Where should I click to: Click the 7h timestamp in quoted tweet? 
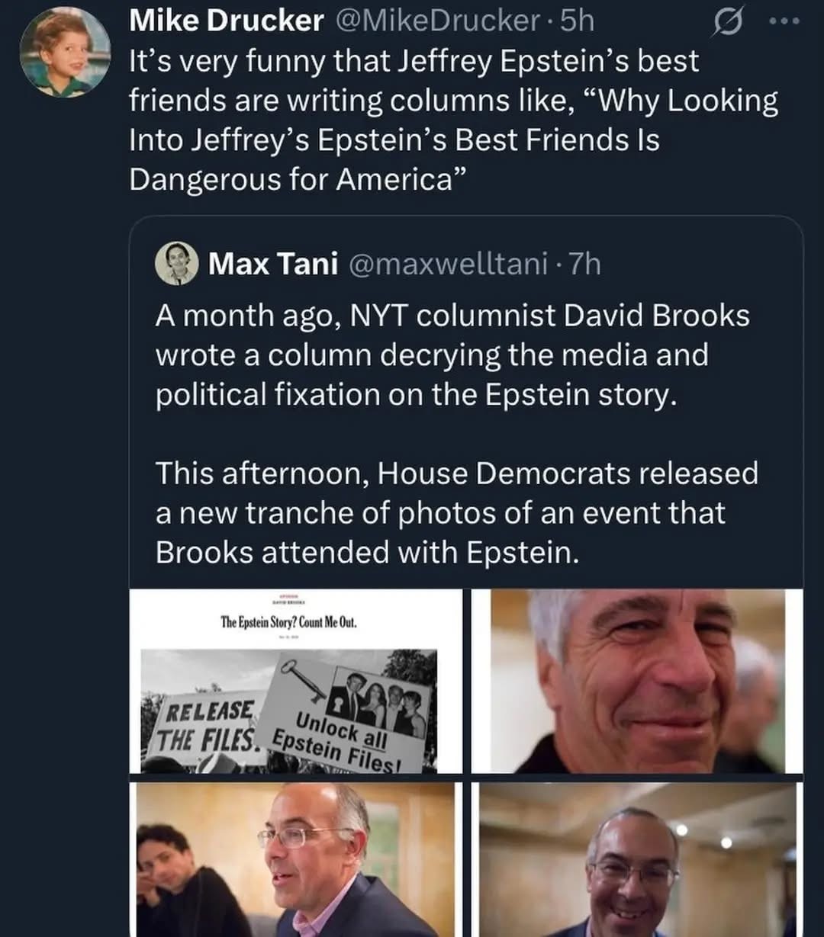585,264
